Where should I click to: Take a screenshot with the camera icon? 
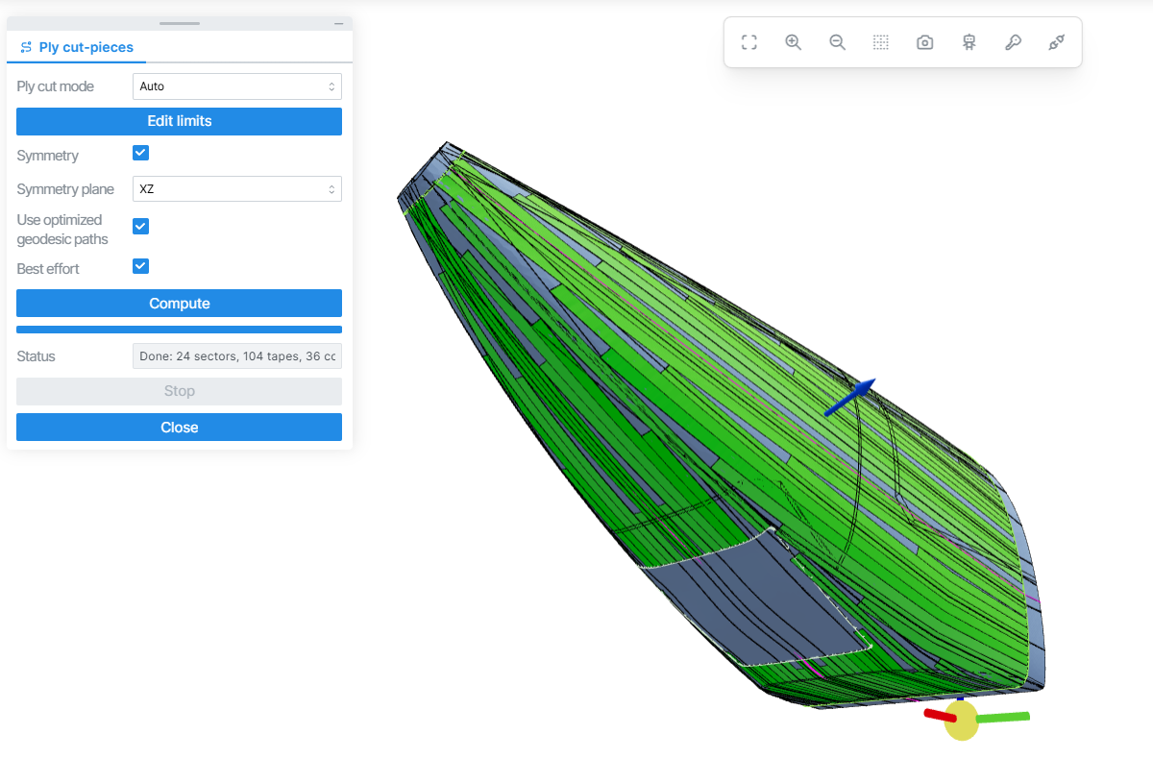[925, 42]
